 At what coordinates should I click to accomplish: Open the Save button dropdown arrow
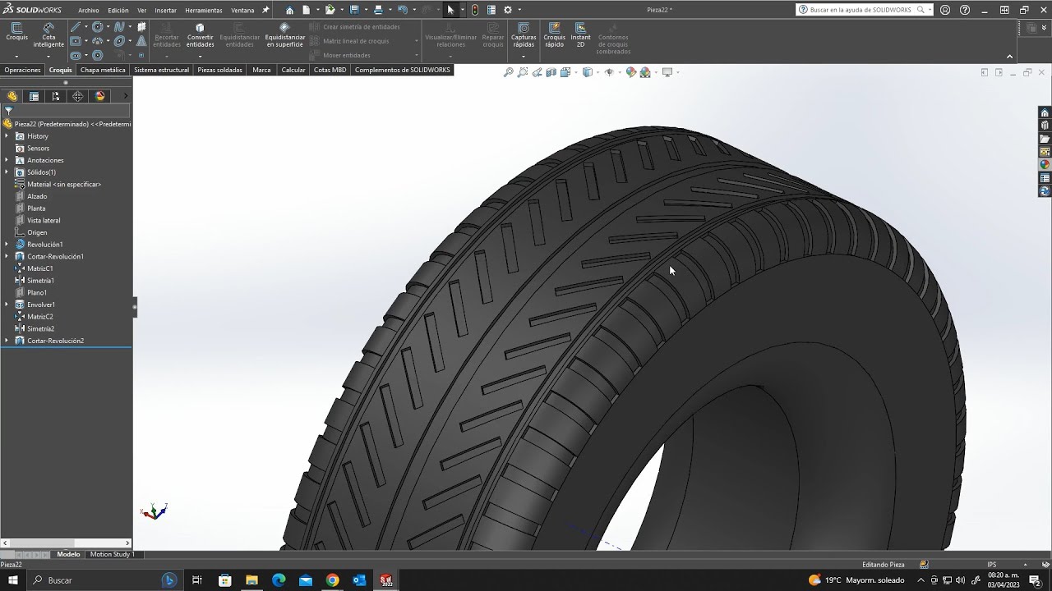365,10
